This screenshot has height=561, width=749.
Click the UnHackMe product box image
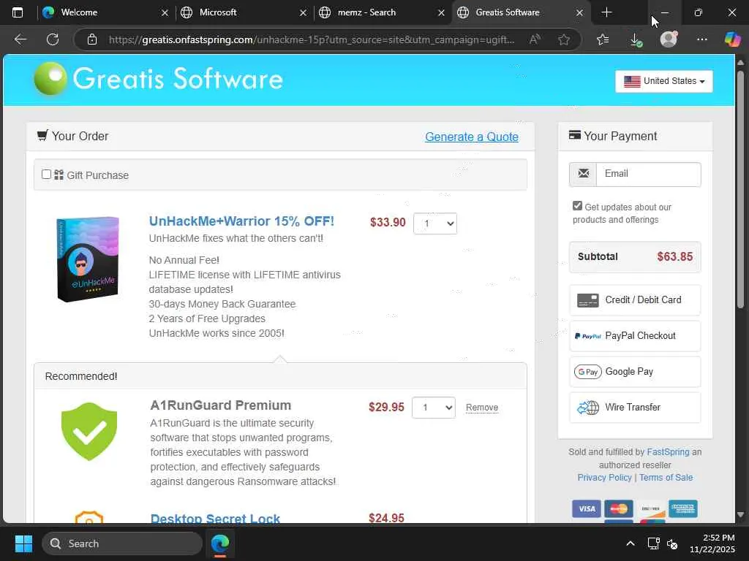coord(88,259)
